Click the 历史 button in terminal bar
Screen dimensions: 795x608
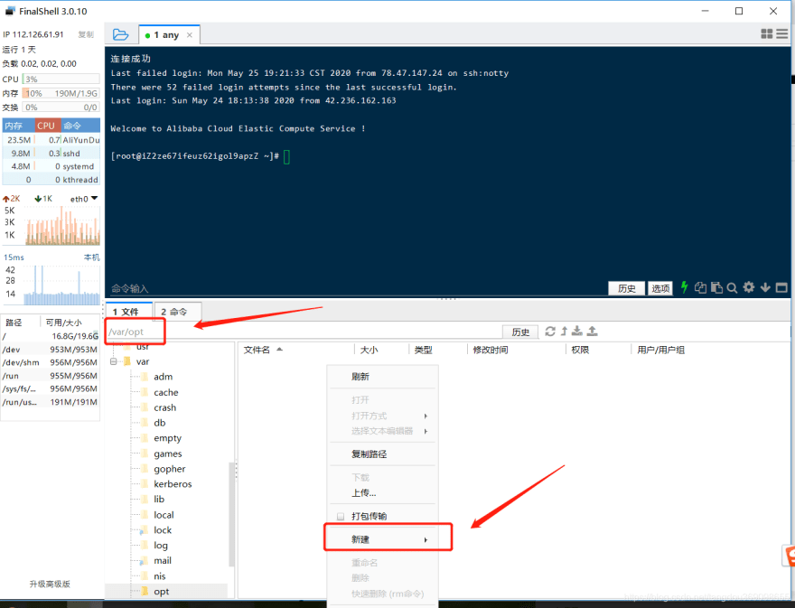[626, 288]
